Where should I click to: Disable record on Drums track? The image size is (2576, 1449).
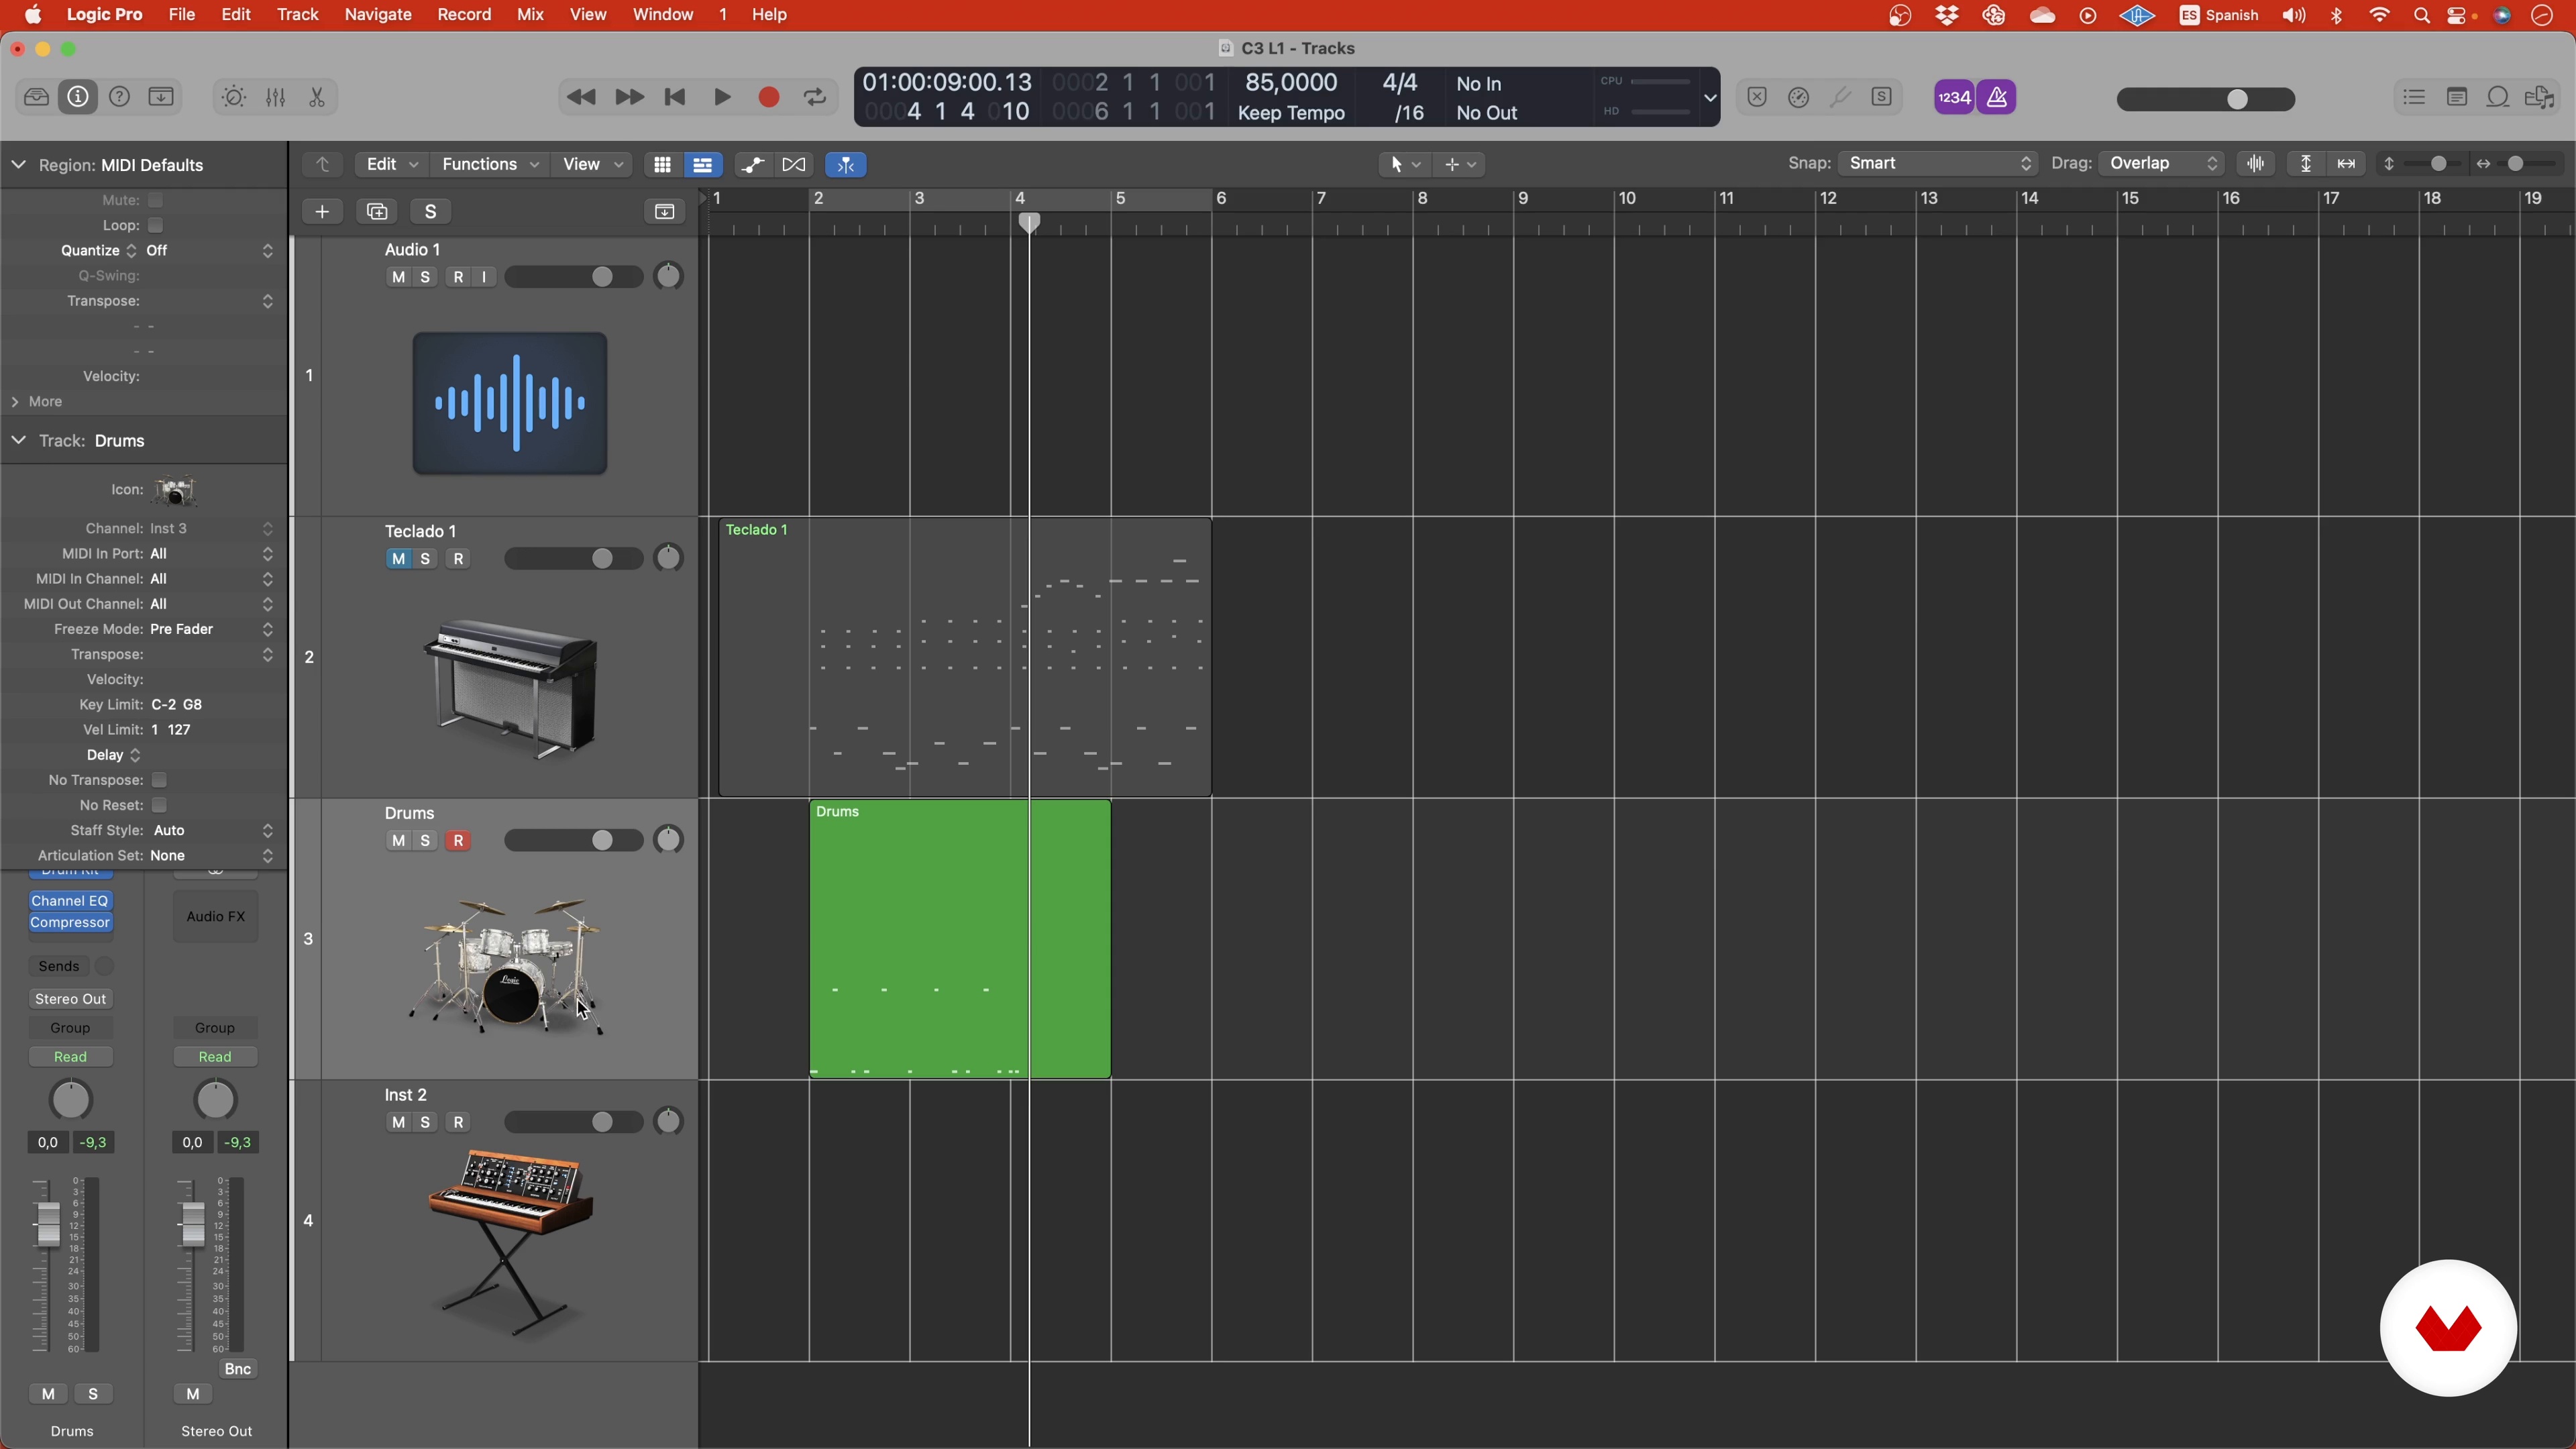[459, 841]
